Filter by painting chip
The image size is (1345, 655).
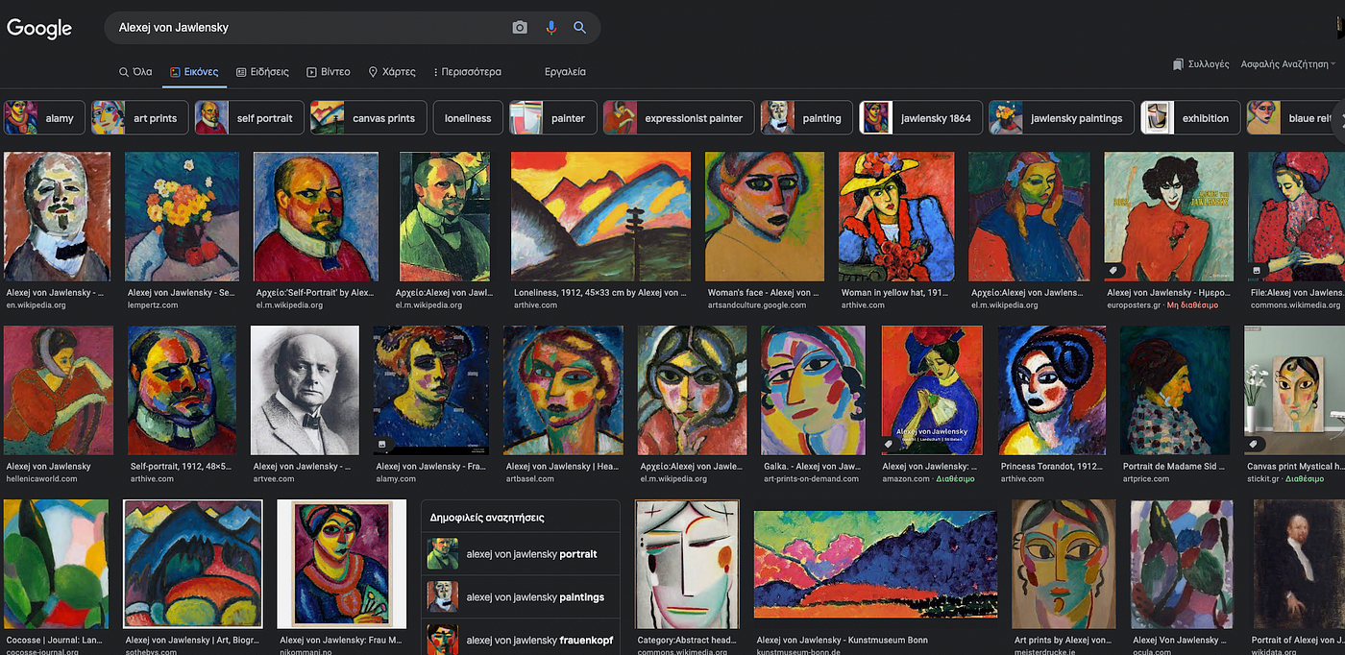tap(807, 118)
